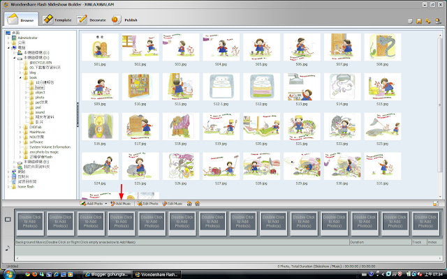The height and width of the screenshot is (279, 447).
Task: Select the S12-1.jpg thumbnail
Action: [221, 86]
